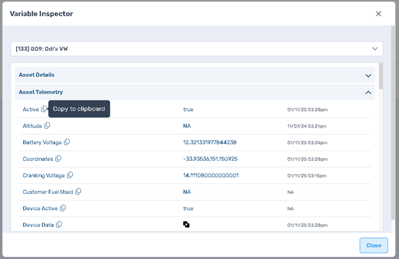Copy the Coordinates variable name

58,159
